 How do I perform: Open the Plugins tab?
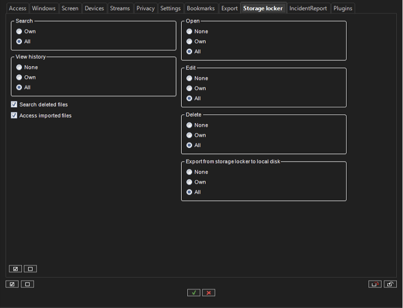tap(343, 8)
